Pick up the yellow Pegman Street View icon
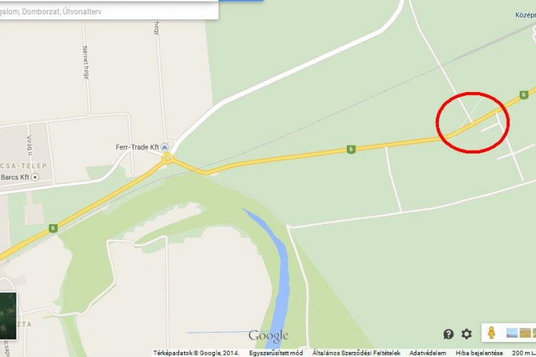536x357 pixels. (491, 333)
